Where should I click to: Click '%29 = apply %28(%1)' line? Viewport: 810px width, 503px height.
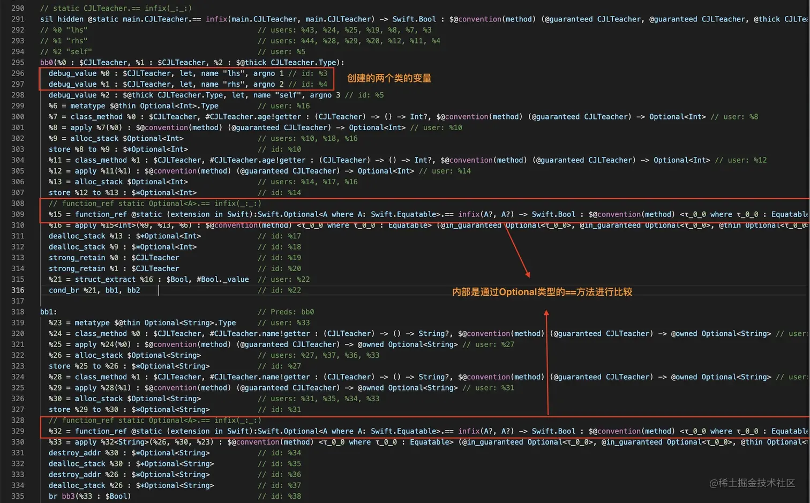tap(281, 388)
